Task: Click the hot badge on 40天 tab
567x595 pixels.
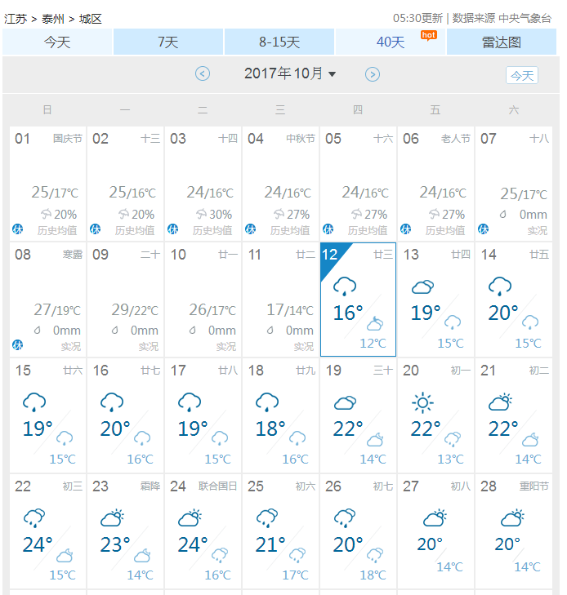Action: point(429,36)
